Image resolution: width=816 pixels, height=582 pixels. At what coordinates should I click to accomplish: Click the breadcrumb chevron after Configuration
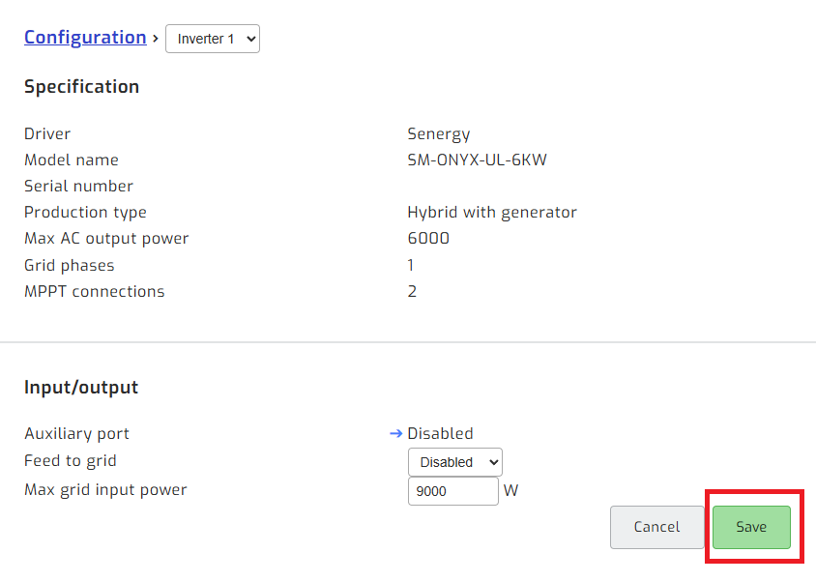[155, 38]
